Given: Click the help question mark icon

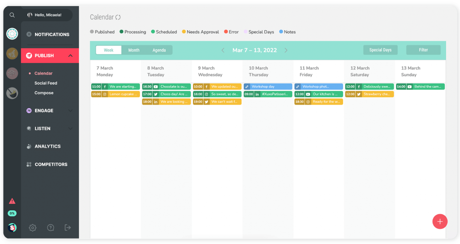Looking at the screenshot, I should (x=51, y=228).
